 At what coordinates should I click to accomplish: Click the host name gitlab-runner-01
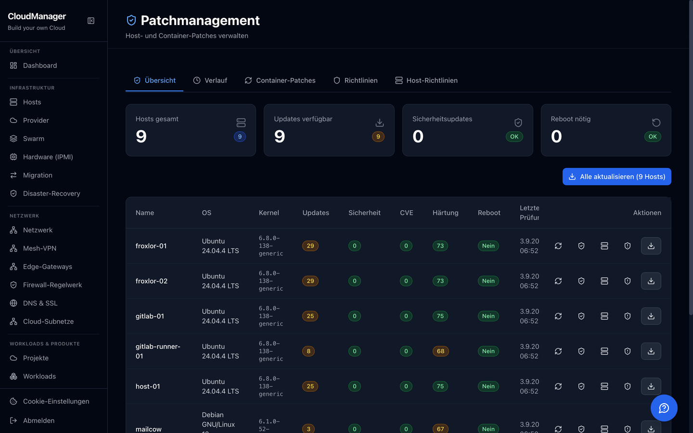click(x=158, y=351)
